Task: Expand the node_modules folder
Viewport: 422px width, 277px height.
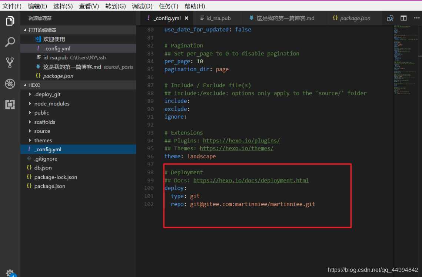Action: coord(30,103)
